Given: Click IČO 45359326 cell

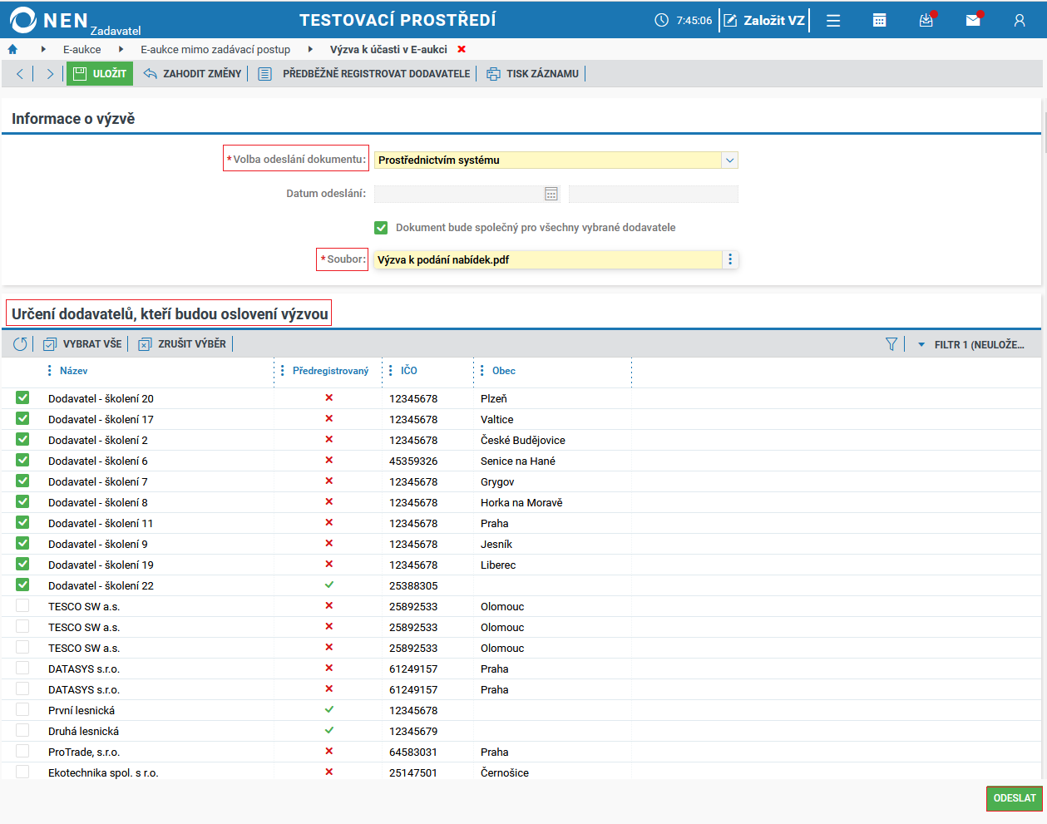Looking at the screenshot, I should pos(413,461).
